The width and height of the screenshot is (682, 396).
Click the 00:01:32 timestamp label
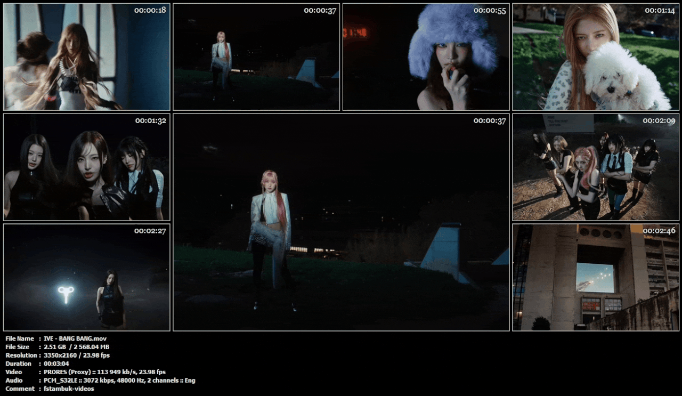(150, 121)
